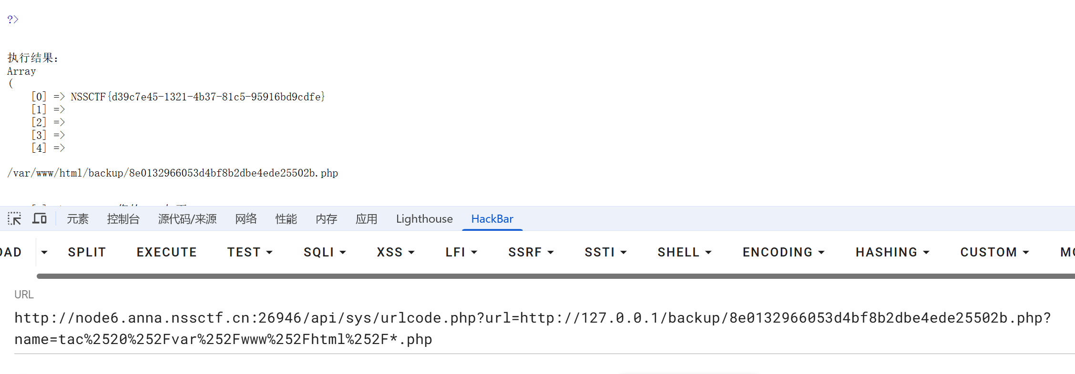Expand the SSRF dropdown
Screen dimensions: 1075x374
tap(531, 252)
